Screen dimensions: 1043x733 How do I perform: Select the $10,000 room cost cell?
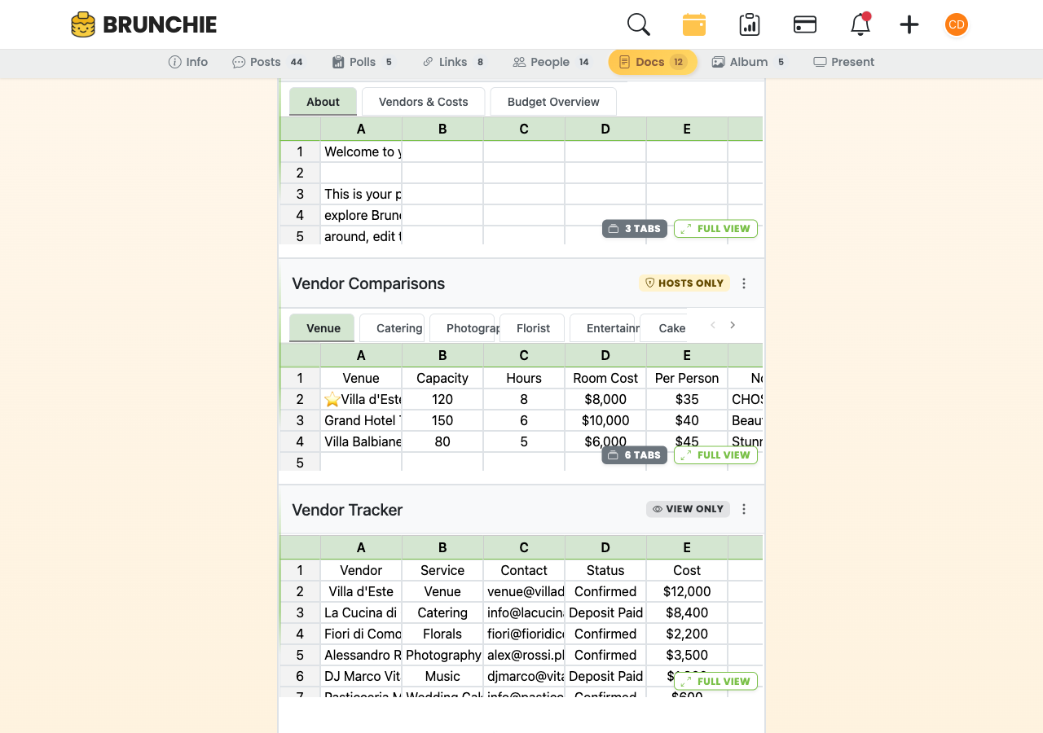[x=605, y=420]
